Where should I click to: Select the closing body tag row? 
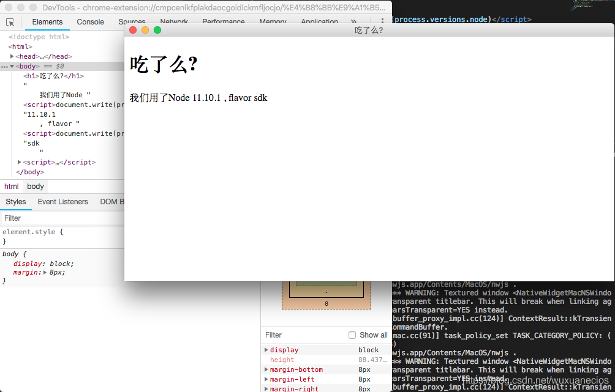[30, 172]
